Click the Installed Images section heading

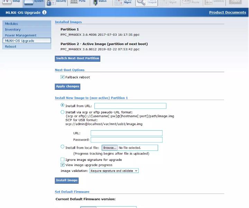(68, 22)
